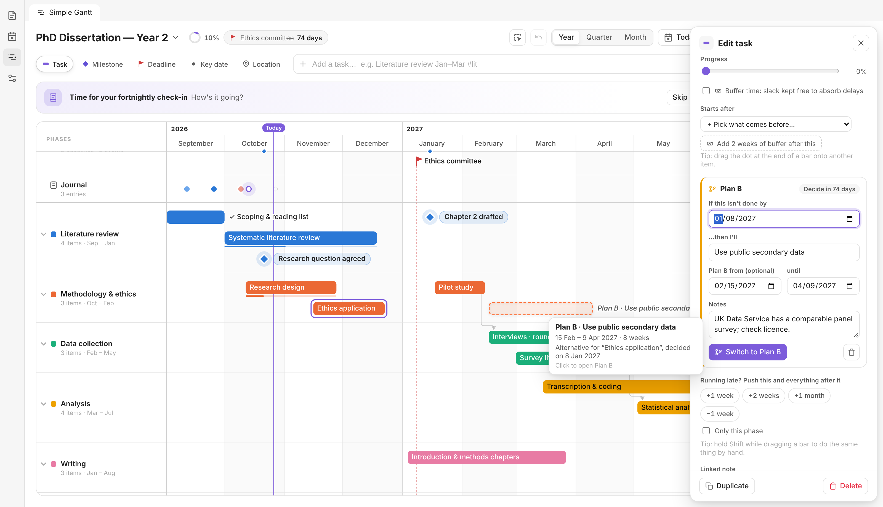Image resolution: width=883 pixels, height=507 pixels.
Task: Click the Progress slider handle
Action: coord(706,71)
